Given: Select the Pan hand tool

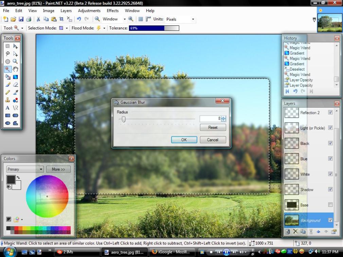Looking at the screenshot, I should [15, 69].
